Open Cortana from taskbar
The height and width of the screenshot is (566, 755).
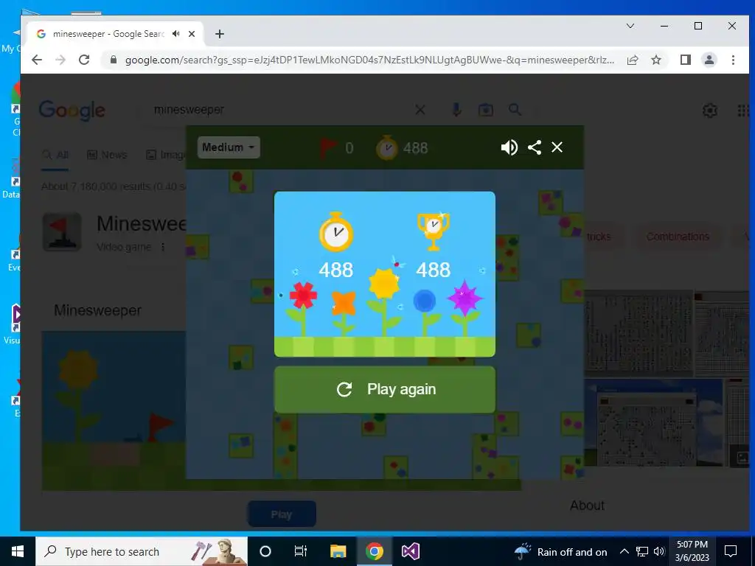click(x=265, y=551)
